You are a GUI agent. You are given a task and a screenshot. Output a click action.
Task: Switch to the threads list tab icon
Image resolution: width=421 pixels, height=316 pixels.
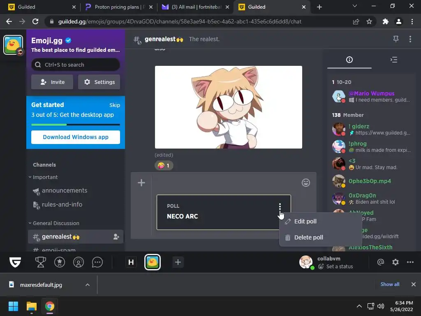pos(393,60)
